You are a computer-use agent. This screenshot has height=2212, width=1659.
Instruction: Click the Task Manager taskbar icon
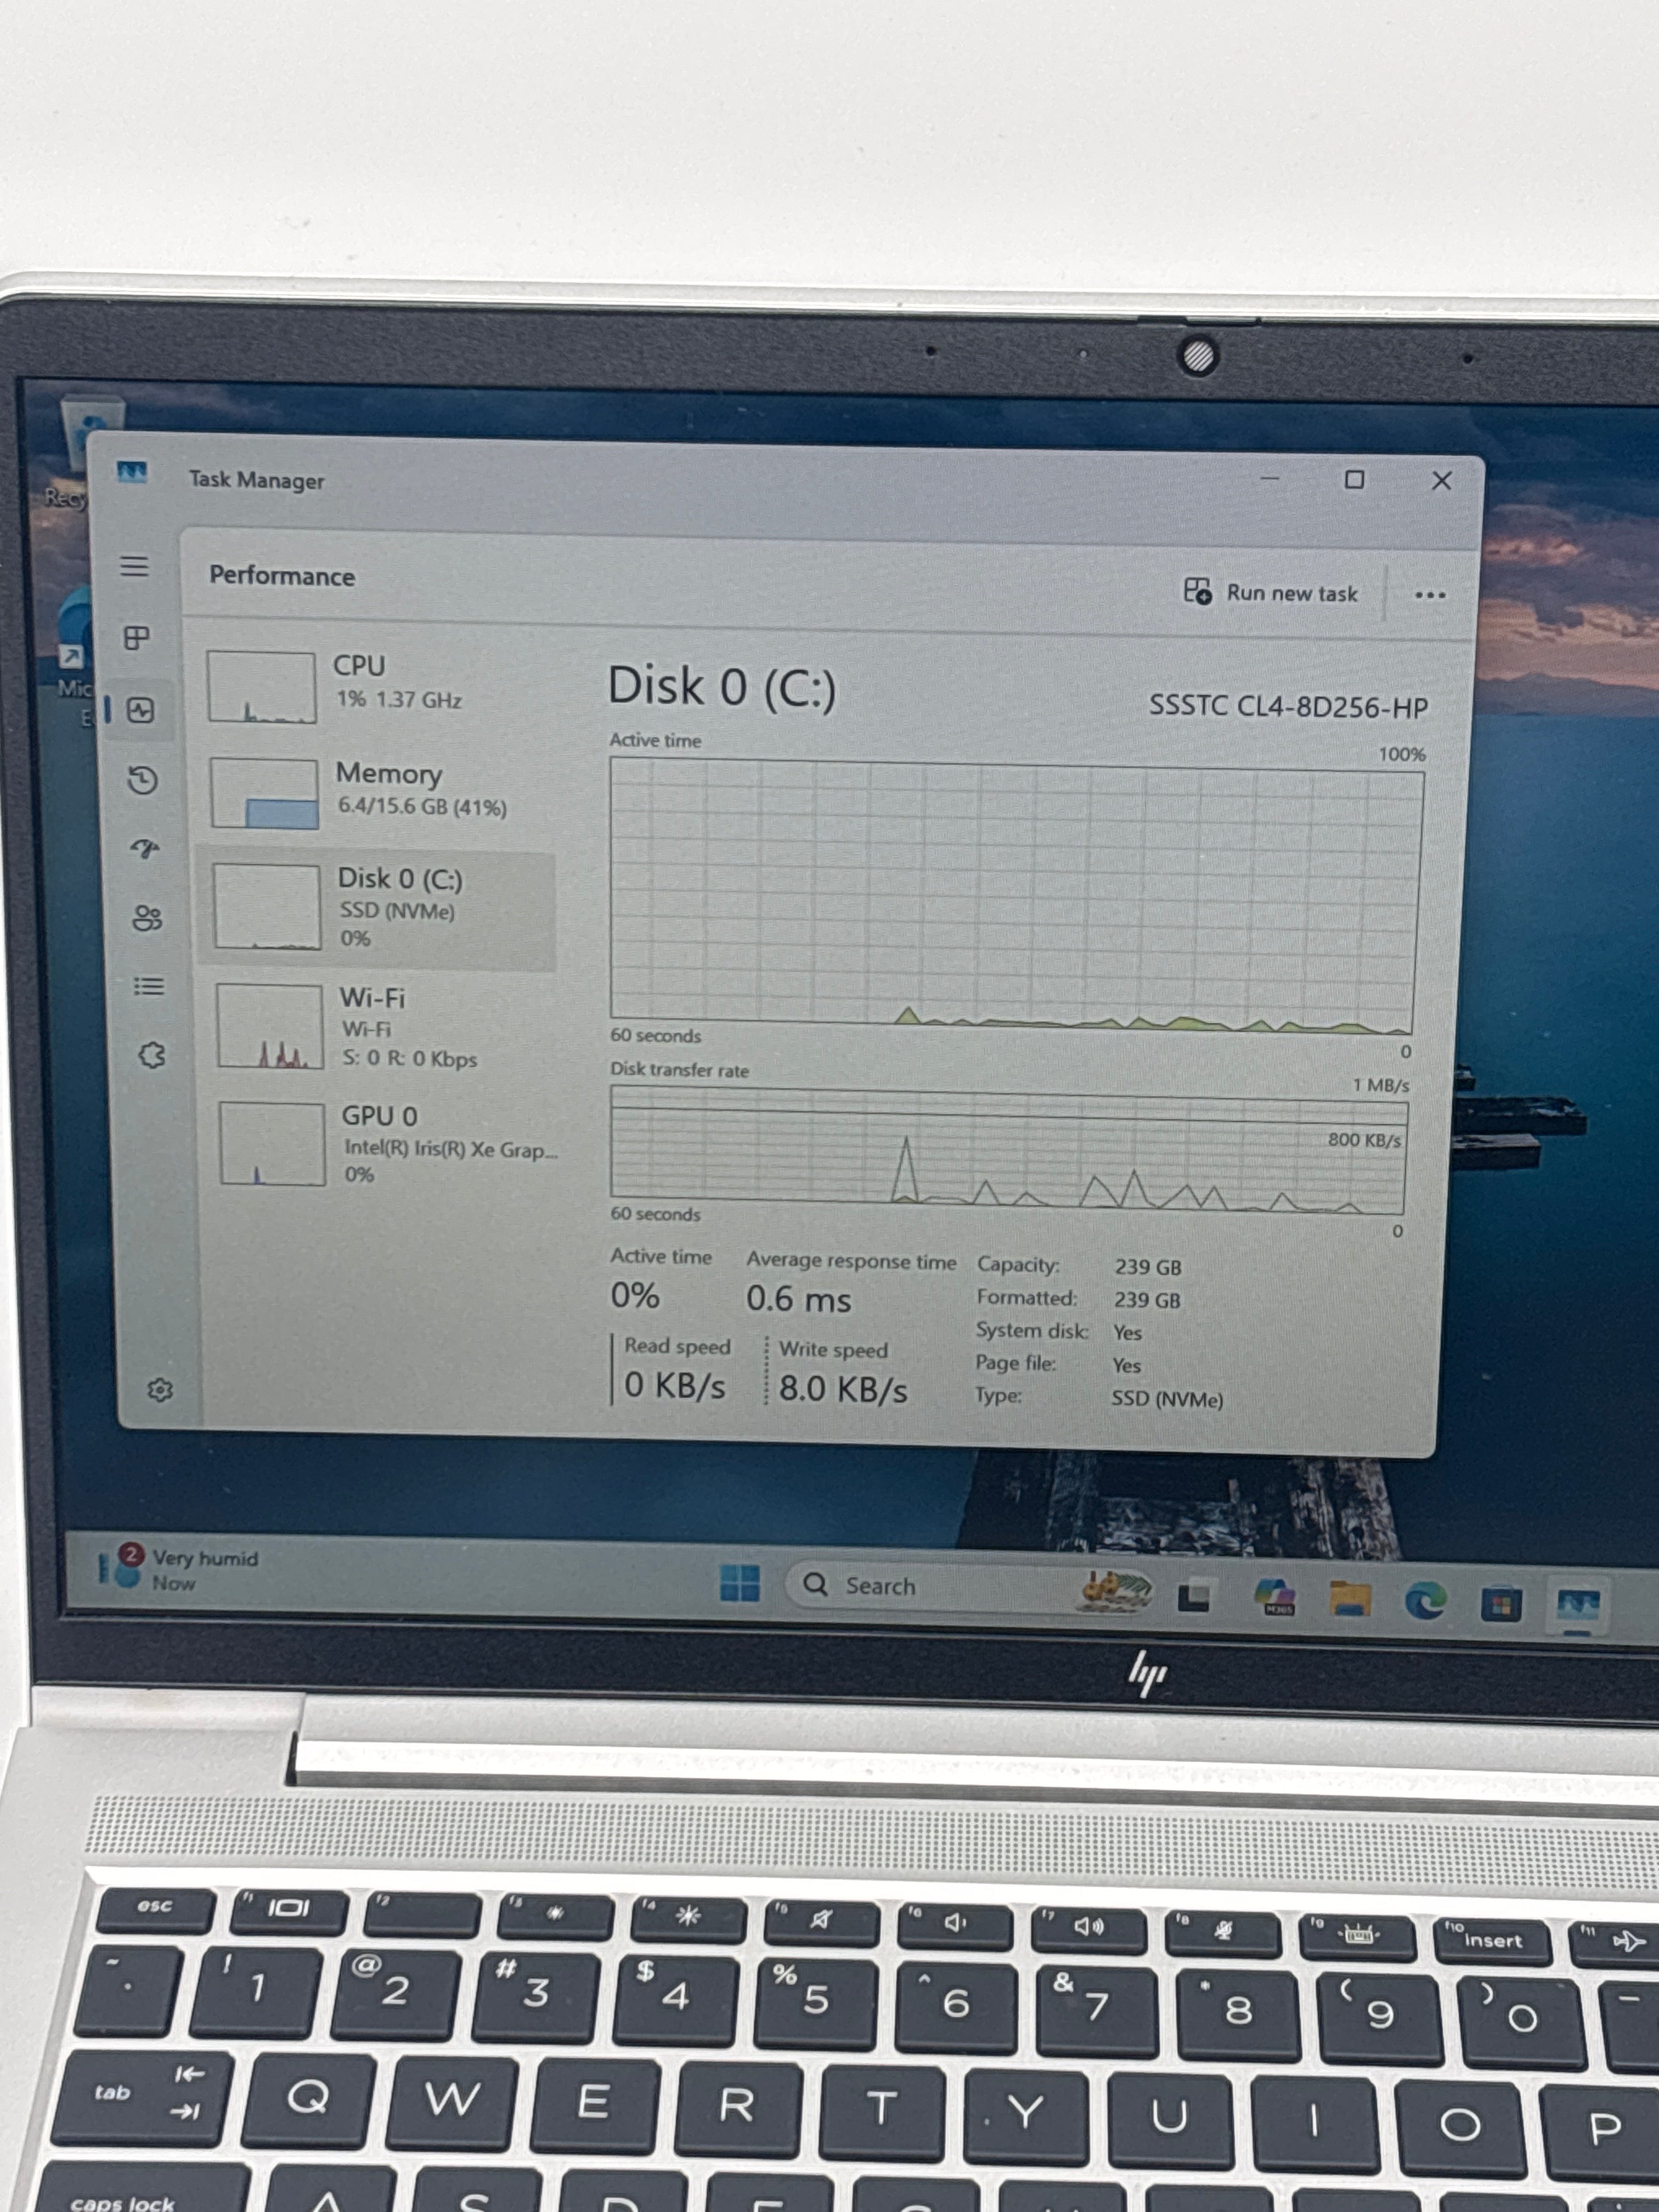click(1578, 1606)
